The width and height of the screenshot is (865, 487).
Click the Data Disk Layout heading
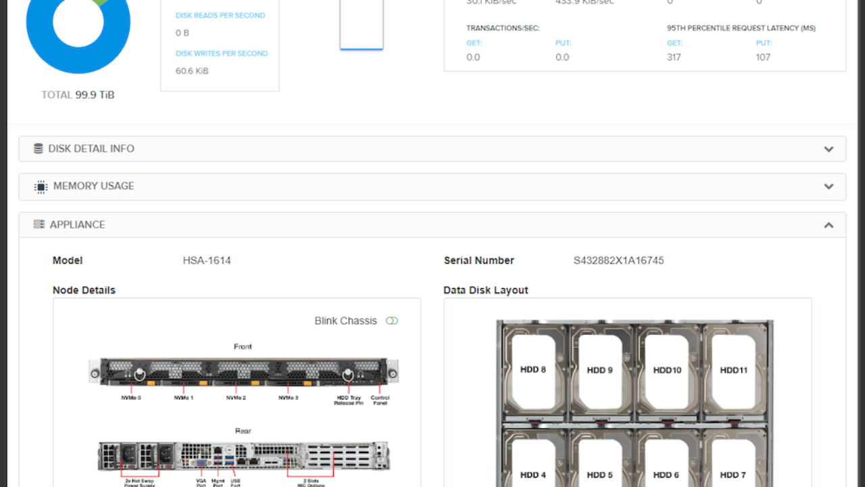486,290
